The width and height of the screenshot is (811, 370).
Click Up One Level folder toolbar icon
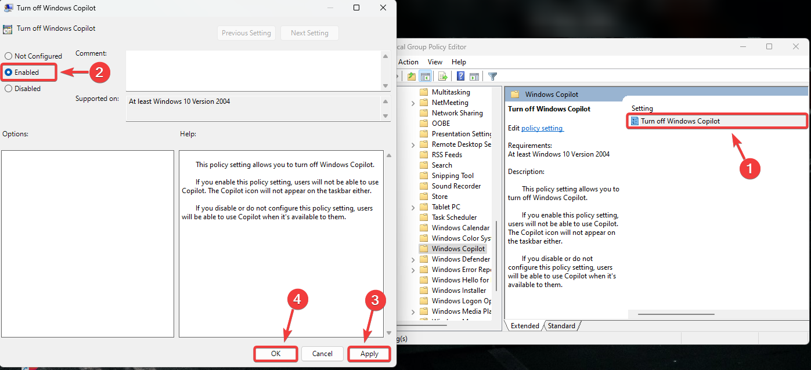pos(412,76)
